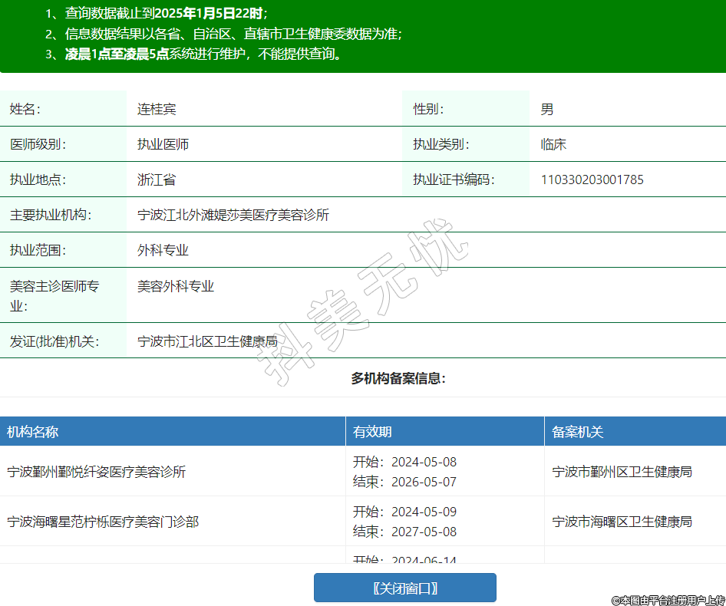Click the end date 2027-05-08

point(424,532)
